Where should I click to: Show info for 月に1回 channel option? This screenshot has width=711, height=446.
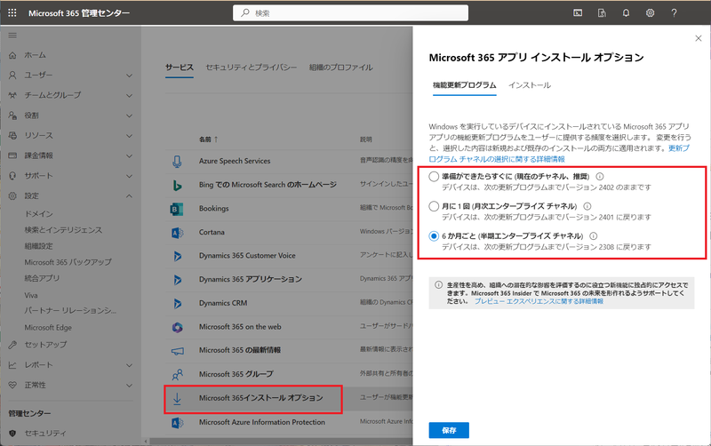click(x=587, y=206)
